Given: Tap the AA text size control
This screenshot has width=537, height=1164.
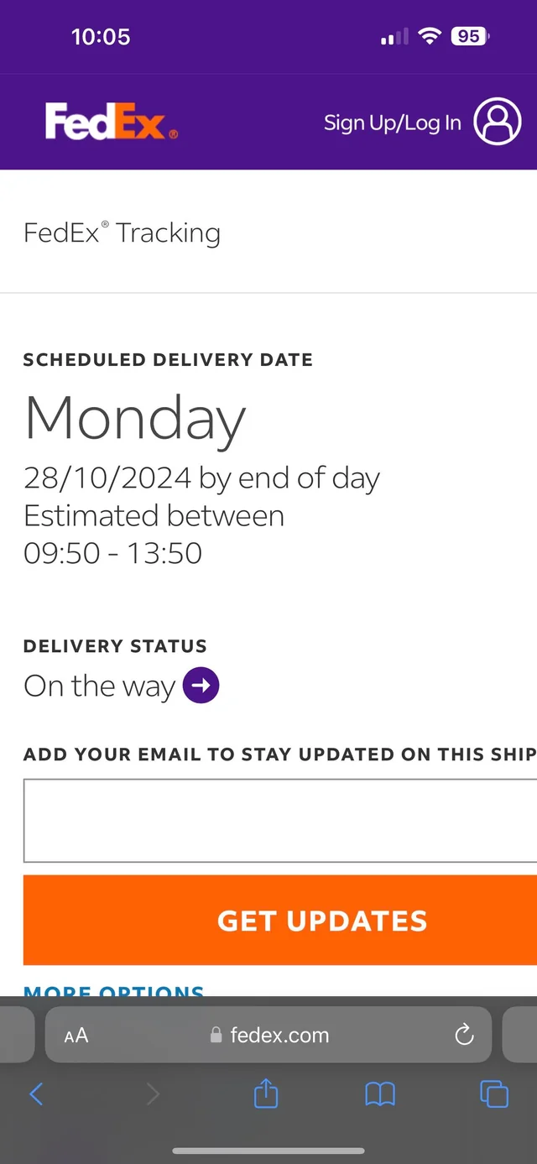Looking at the screenshot, I should coord(76,1035).
